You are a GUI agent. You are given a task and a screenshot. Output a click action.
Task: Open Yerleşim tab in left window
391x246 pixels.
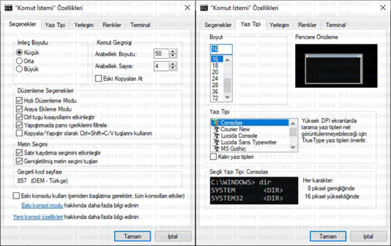(x=84, y=25)
